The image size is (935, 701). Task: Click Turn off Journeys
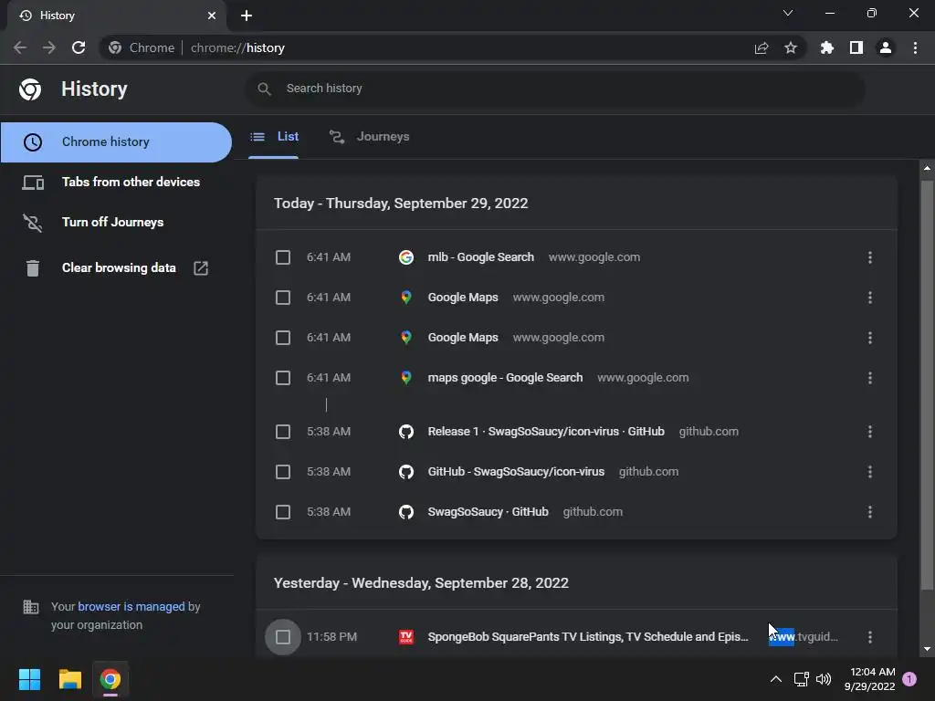[x=116, y=222]
